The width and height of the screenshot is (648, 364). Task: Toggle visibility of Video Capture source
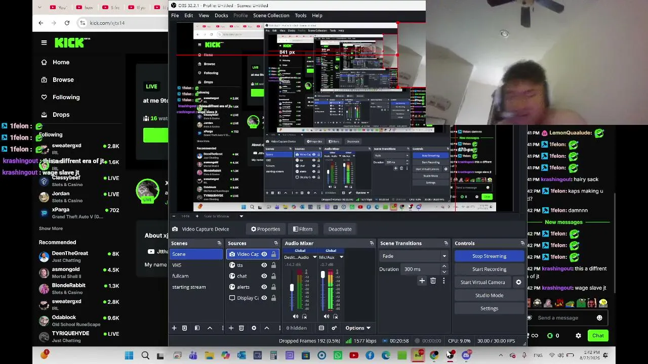[264, 254]
